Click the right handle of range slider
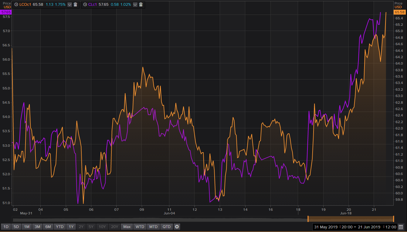This screenshot has width=407, height=232. click(x=393, y=219)
